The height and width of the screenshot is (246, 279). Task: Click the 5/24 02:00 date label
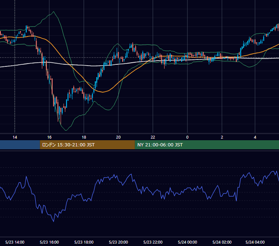(x=222, y=242)
